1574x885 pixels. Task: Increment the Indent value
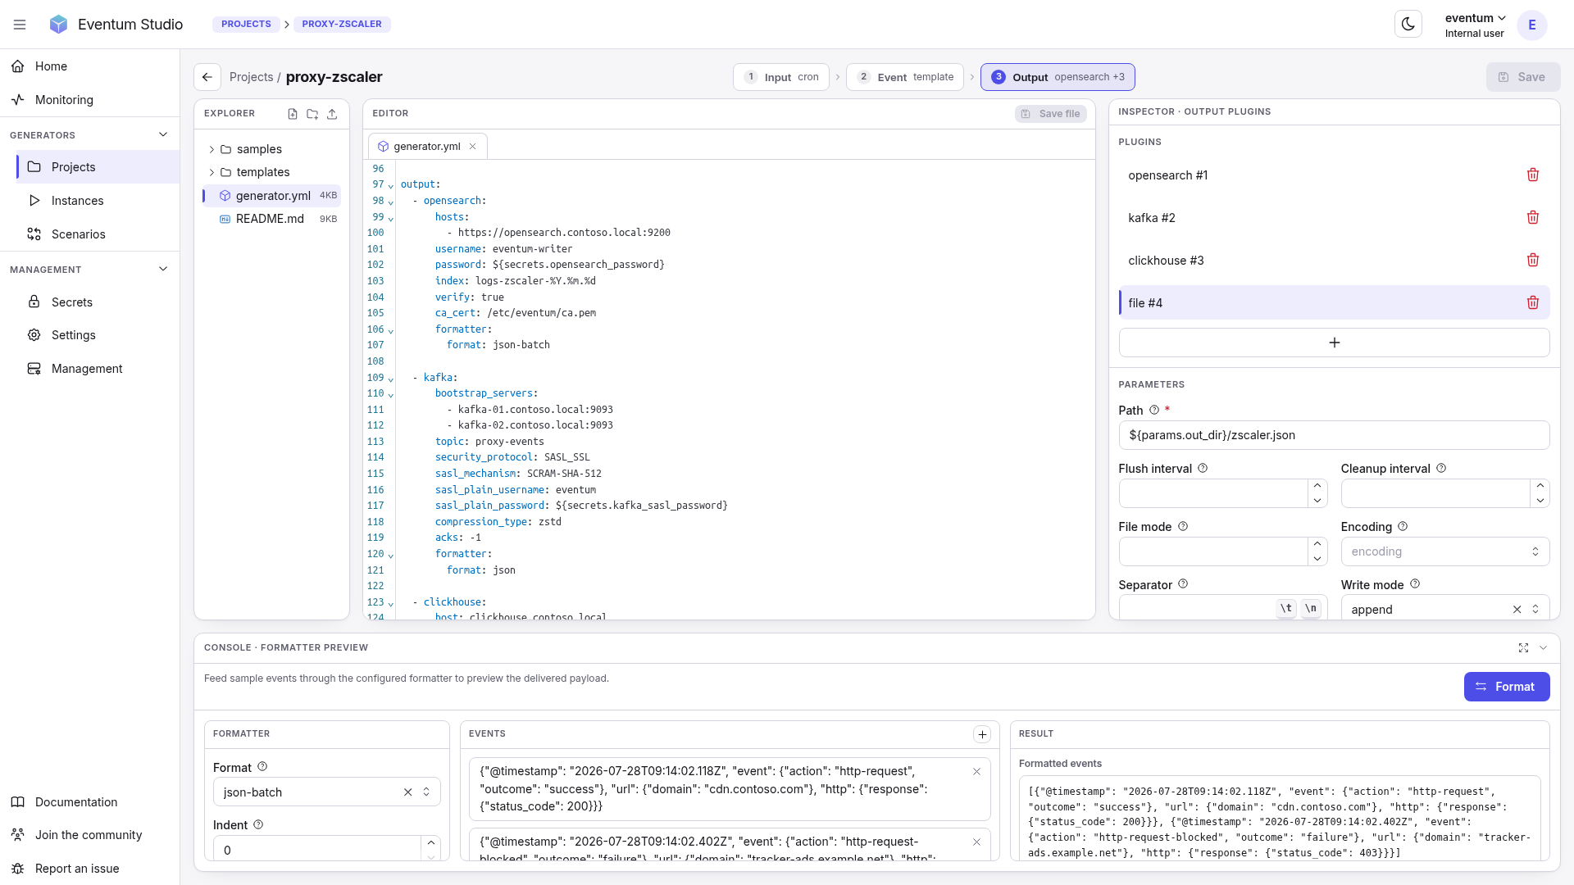click(x=431, y=843)
